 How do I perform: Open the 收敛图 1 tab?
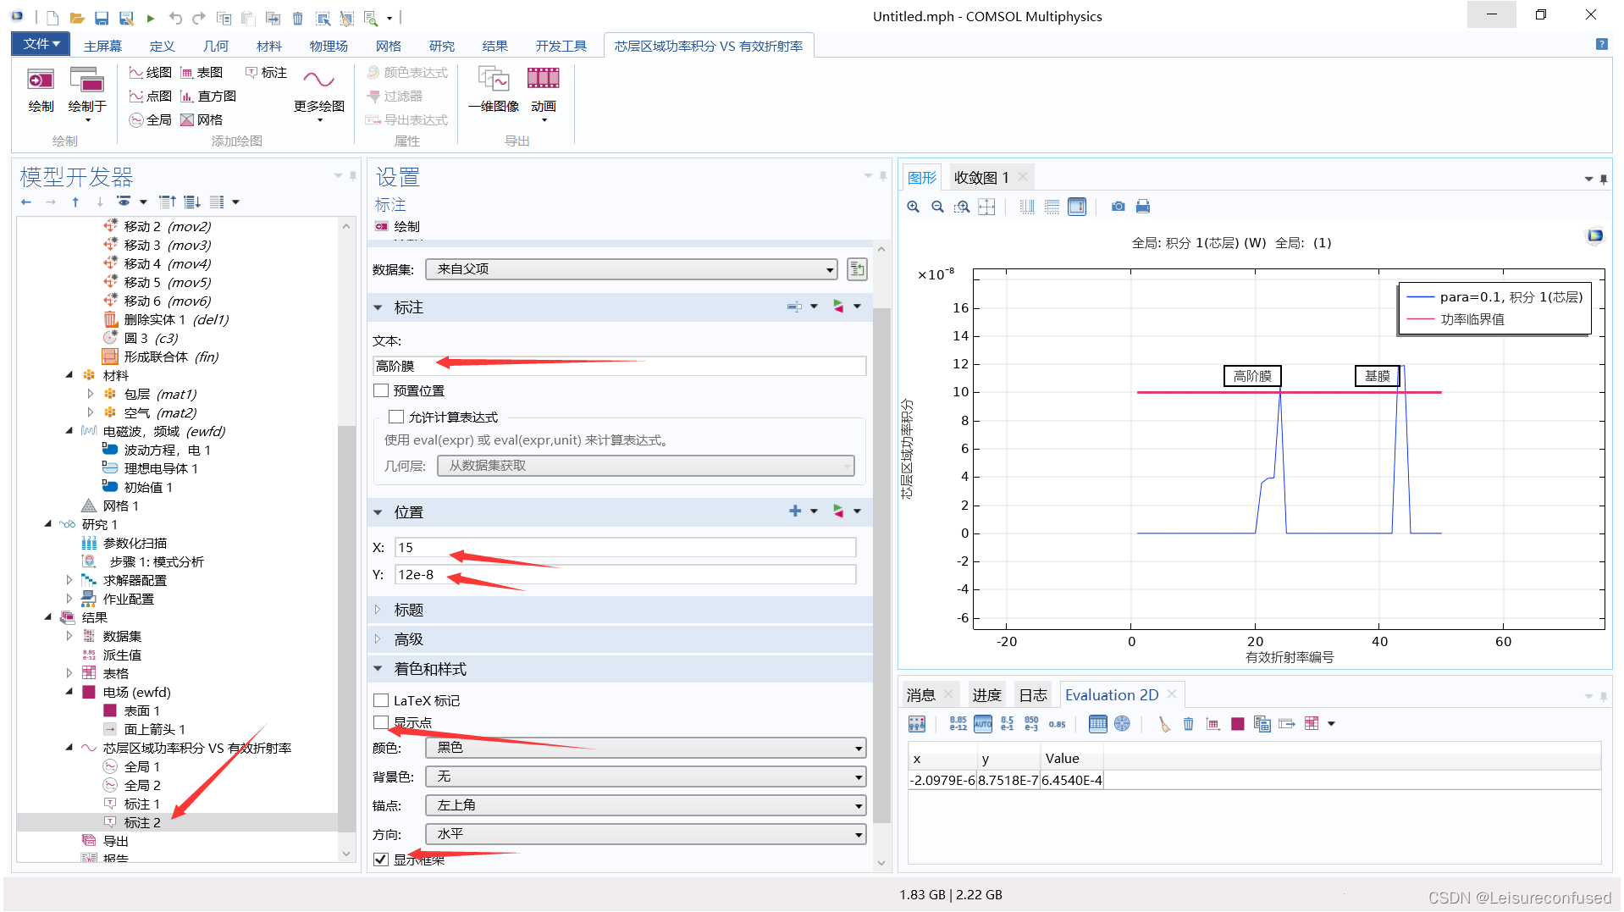(x=981, y=177)
